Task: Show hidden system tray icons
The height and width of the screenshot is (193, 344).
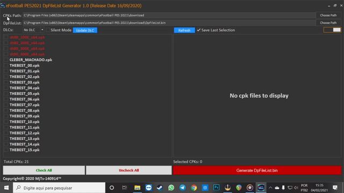Action: (x=270, y=188)
